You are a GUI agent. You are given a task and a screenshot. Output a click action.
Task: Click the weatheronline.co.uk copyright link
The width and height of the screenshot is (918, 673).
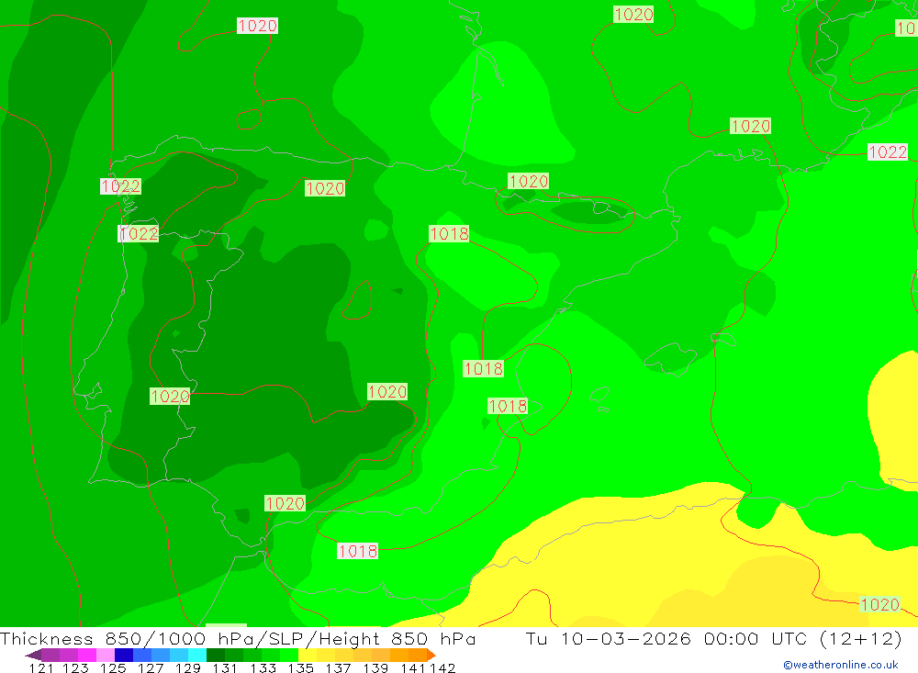[x=841, y=665]
